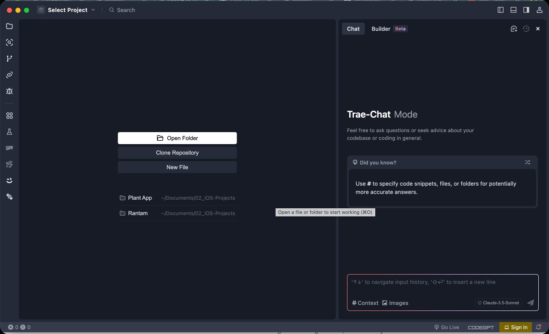Open the # Context picker

point(365,303)
